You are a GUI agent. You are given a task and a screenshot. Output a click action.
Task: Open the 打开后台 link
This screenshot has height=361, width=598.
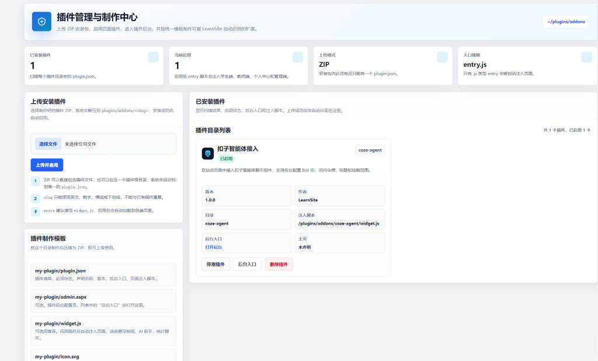pos(214,247)
